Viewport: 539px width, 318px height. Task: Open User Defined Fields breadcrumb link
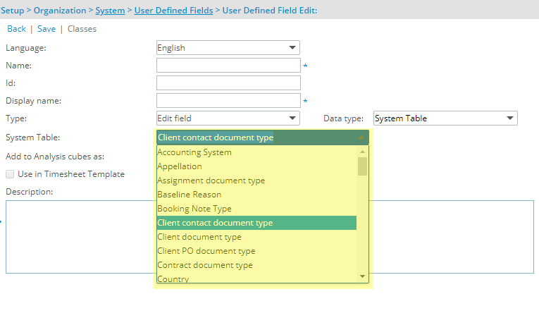pyautogui.click(x=173, y=11)
